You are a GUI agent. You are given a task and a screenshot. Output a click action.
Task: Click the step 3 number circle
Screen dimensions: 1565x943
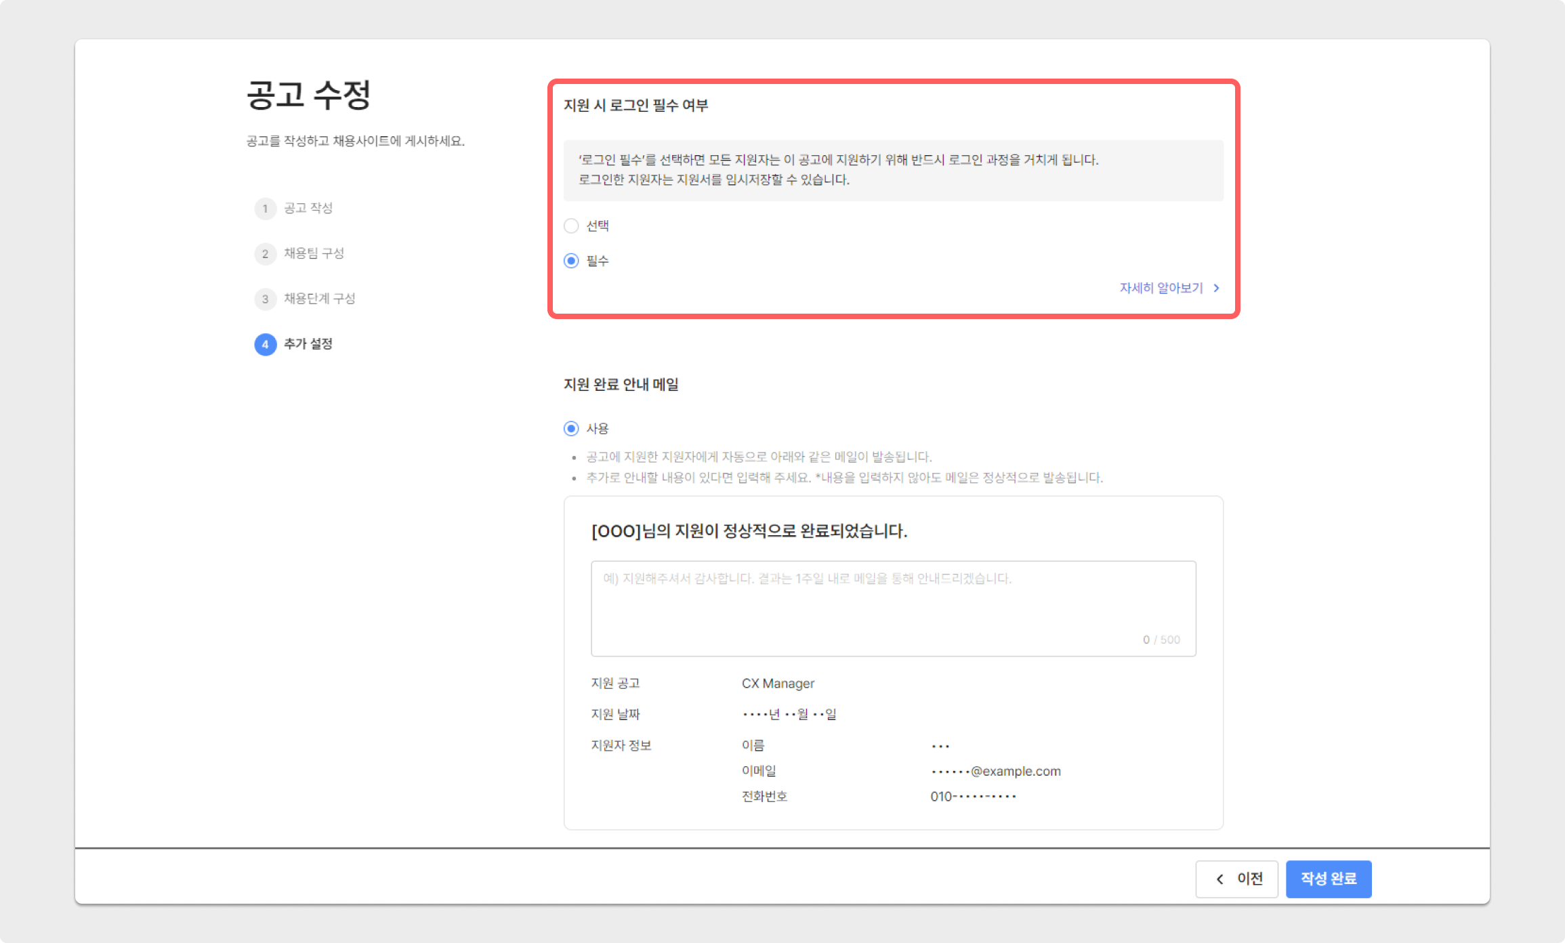(x=265, y=299)
